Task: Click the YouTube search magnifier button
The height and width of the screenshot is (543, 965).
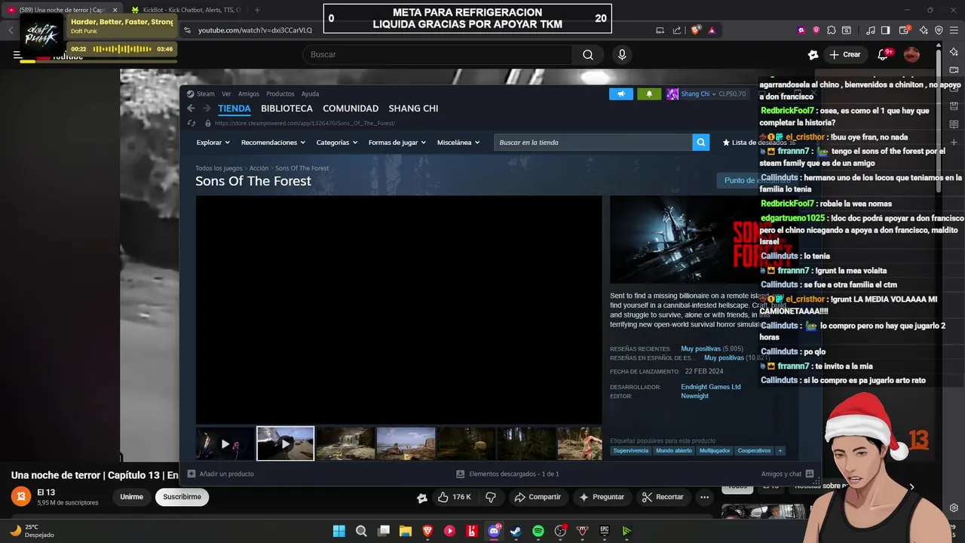Action: point(588,54)
